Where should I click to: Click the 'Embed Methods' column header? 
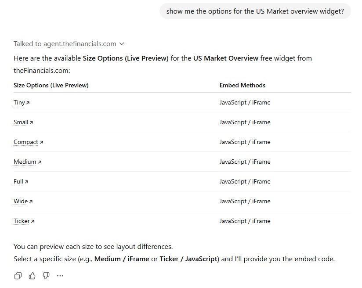point(243,85)
